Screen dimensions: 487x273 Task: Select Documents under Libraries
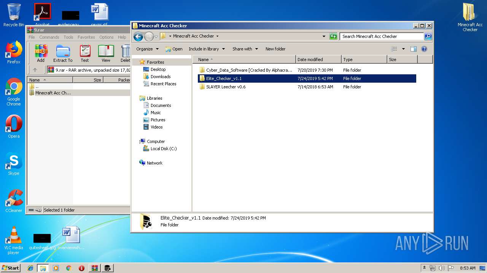coord(157,105)
